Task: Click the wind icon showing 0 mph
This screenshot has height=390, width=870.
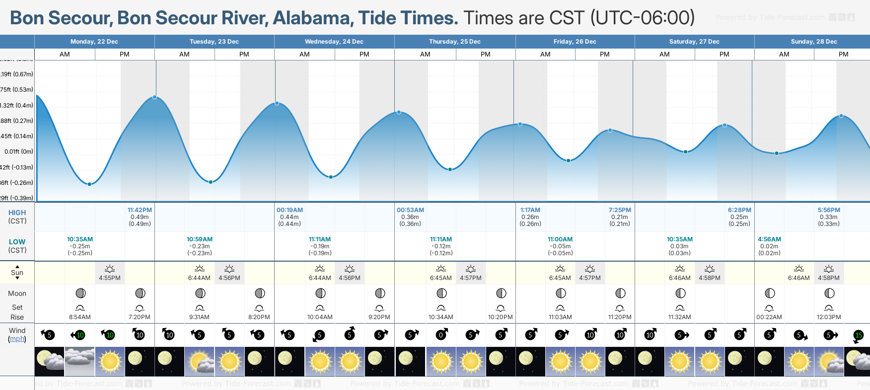Action: pos(441,335)
